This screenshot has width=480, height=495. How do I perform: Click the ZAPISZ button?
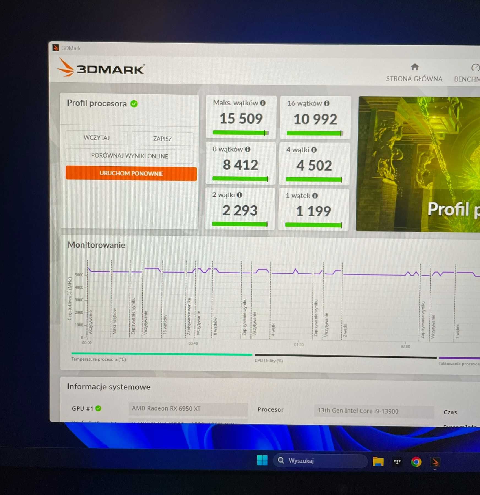pos(162,139)
